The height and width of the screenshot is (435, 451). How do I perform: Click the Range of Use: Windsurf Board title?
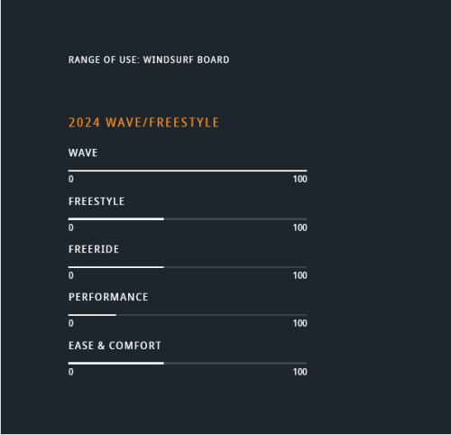click(149, 60)
